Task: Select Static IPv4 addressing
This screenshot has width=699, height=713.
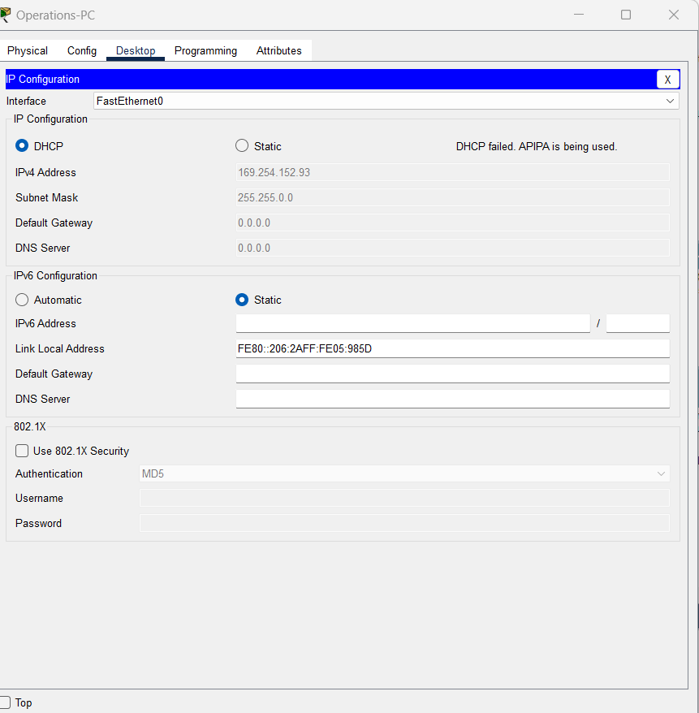Action: tap(241, 145)
